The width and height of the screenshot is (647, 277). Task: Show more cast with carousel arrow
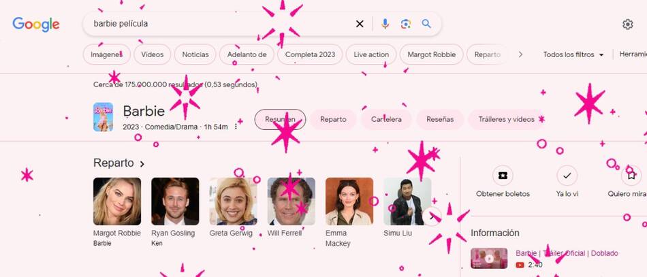tap(432, 216)
